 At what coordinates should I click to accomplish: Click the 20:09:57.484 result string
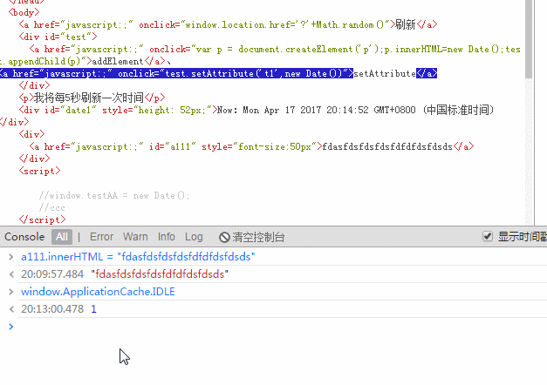coord(160,274)
